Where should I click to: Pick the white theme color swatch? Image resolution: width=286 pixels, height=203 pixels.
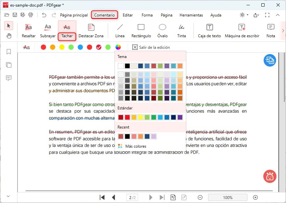pos(121,66)
